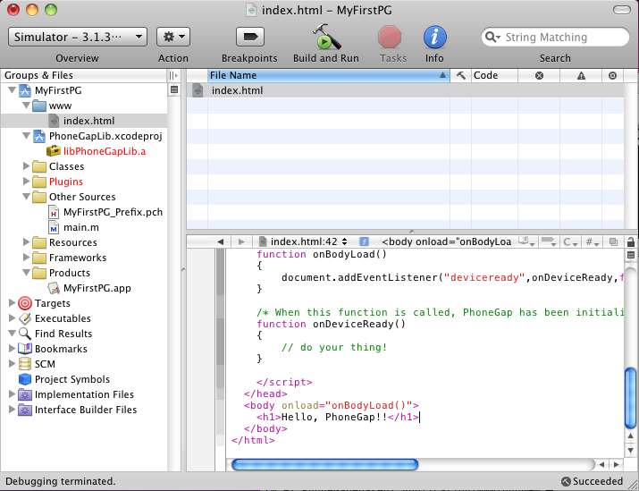Viewport: 639px width, 491px height.
Task: Sort by the File Name column header
Action: (x=329, y=75)
